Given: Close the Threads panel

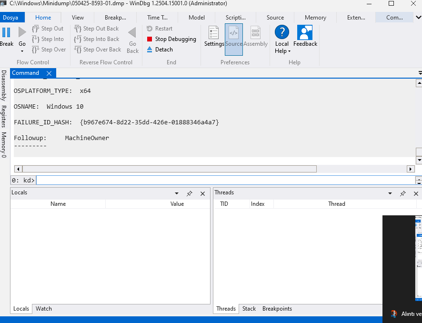Looking at the screenshot, I should [416, 193].
